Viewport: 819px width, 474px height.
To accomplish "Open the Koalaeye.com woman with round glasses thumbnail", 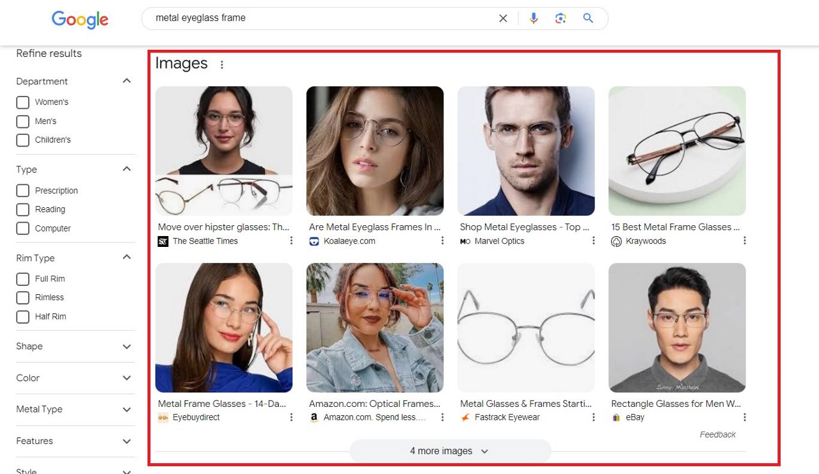I will point(375,151).
